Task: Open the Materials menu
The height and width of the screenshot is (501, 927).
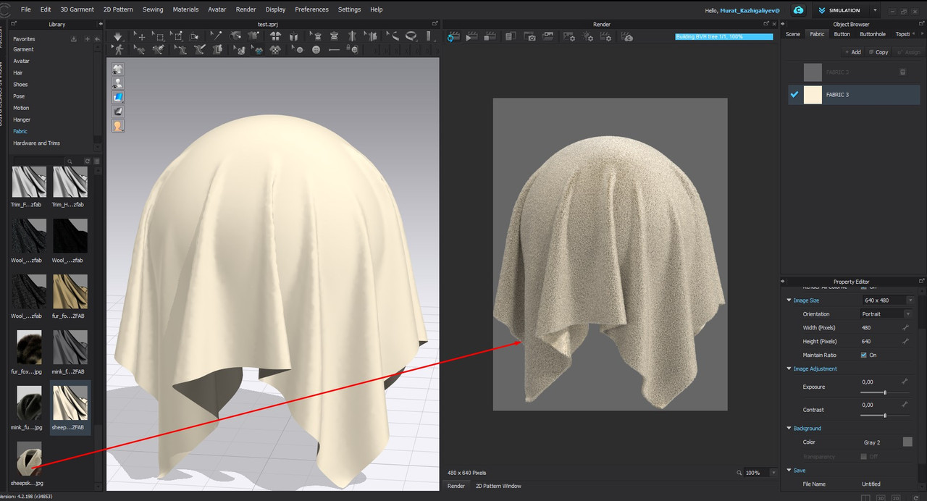Action: (x=185, y=9)
